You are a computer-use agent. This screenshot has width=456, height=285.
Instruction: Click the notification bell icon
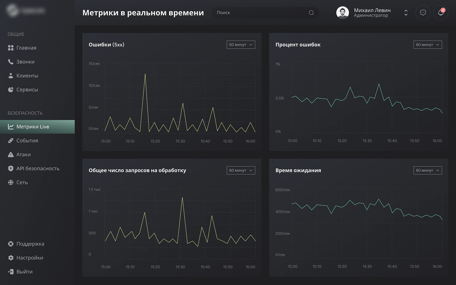coord(440,13)
